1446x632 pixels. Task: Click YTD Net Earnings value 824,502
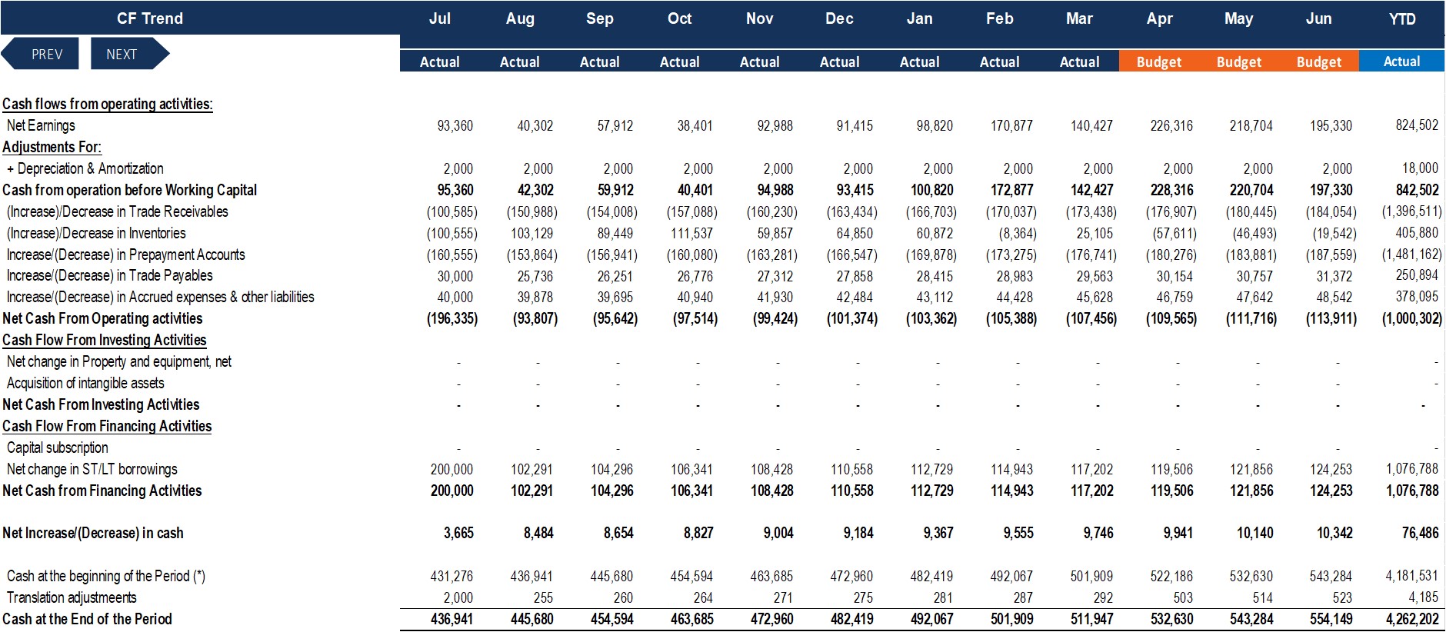pos(1417,125)
